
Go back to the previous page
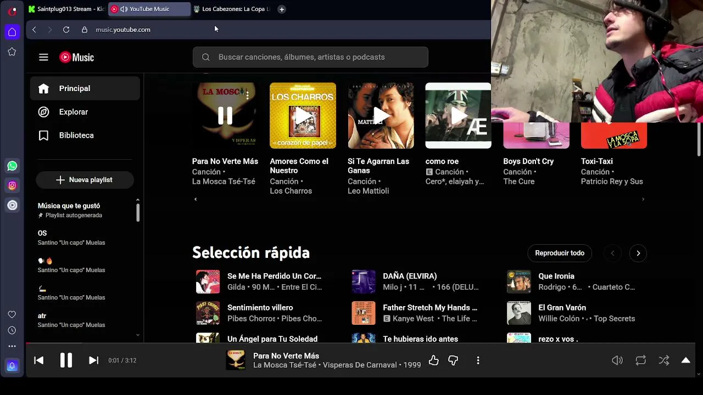pyautogui.click(x=34, y=30)
